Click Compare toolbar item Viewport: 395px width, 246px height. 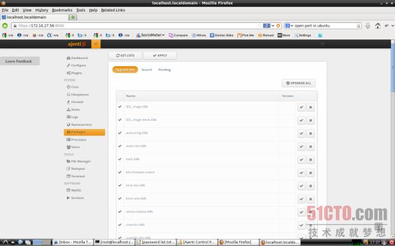(x=178, y=36)
